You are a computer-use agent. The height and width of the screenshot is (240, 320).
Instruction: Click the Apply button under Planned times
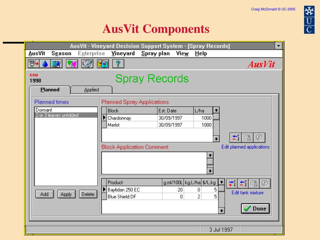pos(66,194)
